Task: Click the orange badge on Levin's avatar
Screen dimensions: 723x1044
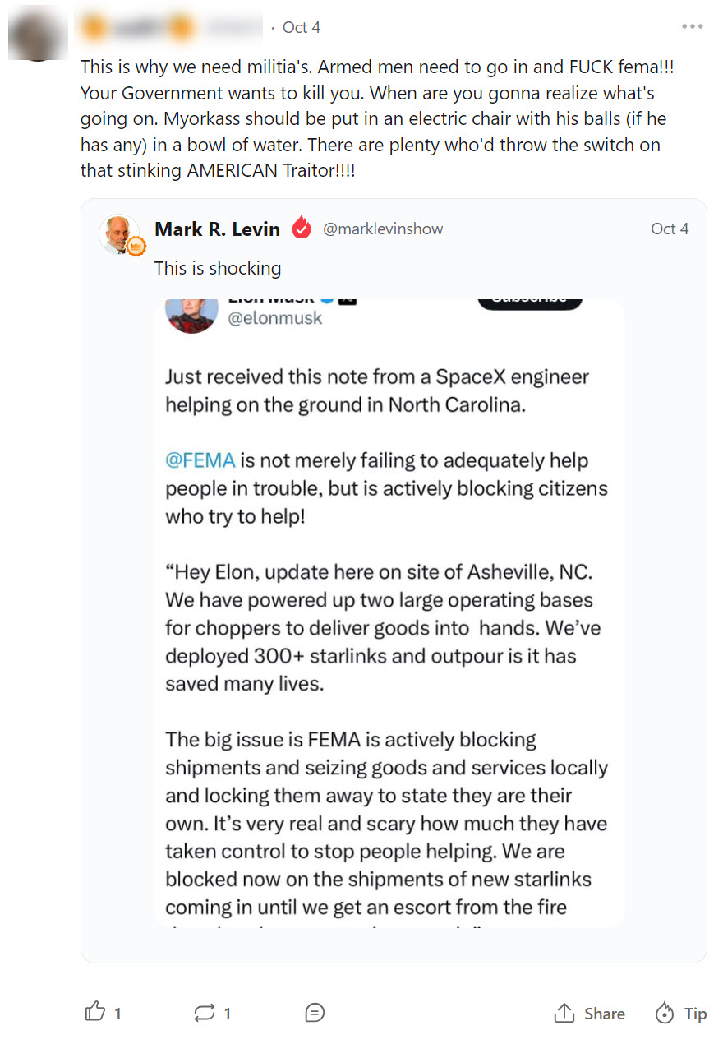Action: (135, 247)
